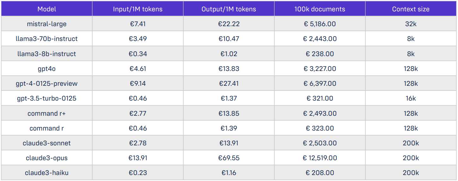Viewport: 458px width, 181px height.
Task: Select the claude3-haiku model cell
Action: tap(47, 173)
